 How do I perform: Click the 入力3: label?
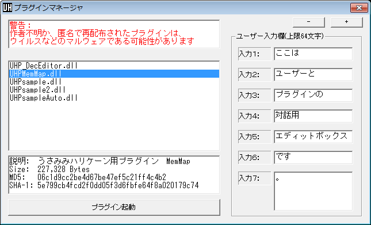tap(254, 96)
